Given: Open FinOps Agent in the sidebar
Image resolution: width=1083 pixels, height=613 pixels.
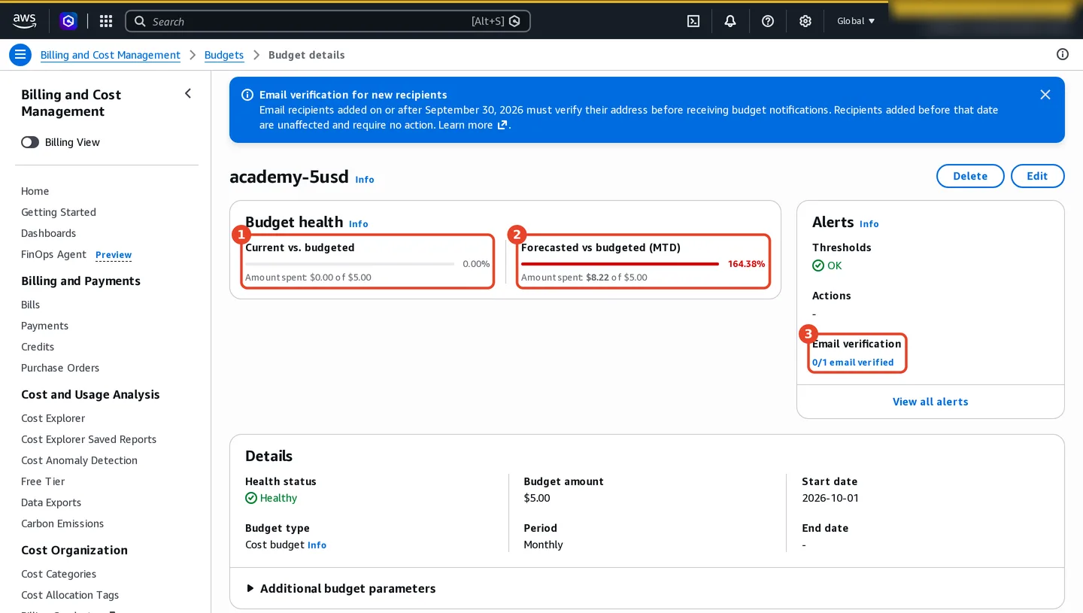Looking at the screenshot, I should click(x=54, y=254).
